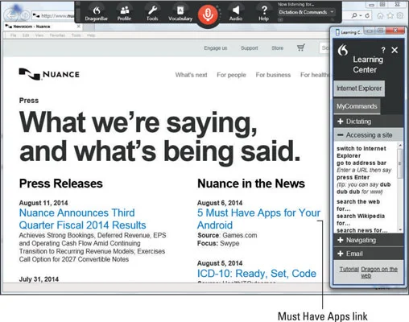Open the DragonBar menu icon

[x=97, y=14]
